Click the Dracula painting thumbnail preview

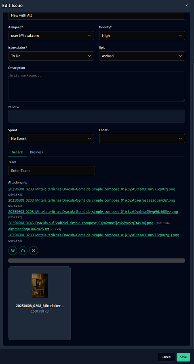pos(40,286)
